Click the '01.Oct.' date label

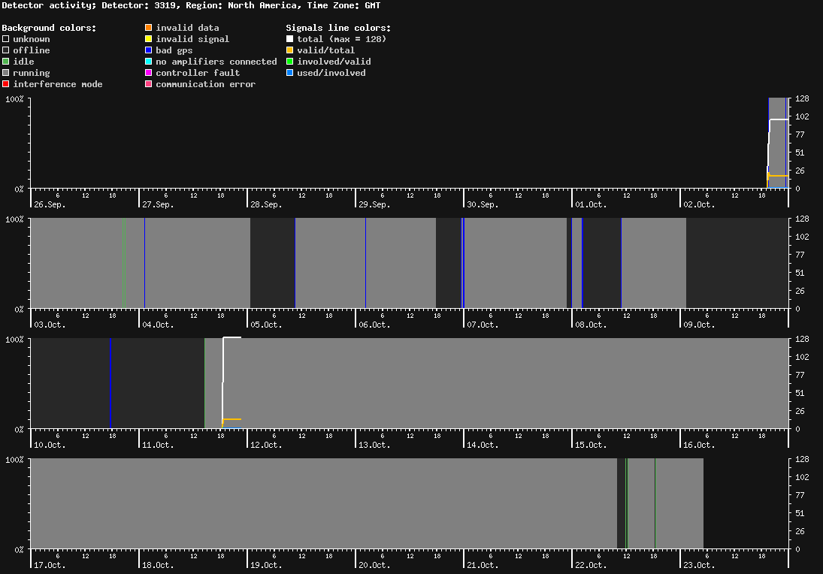(x=591, y=204)
